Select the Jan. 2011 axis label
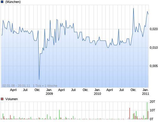The image size is (161, 122). coord(146,92)
